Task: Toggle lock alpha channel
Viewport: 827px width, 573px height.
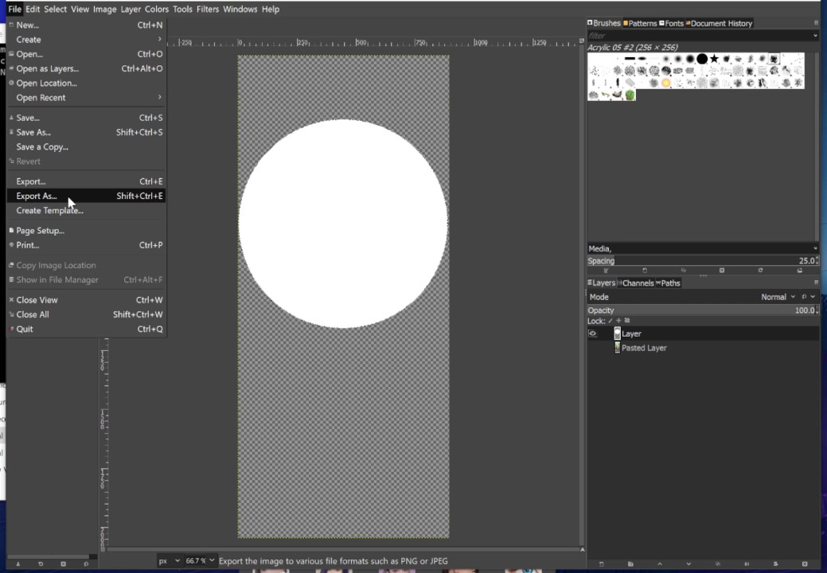Action: [627, 321]
